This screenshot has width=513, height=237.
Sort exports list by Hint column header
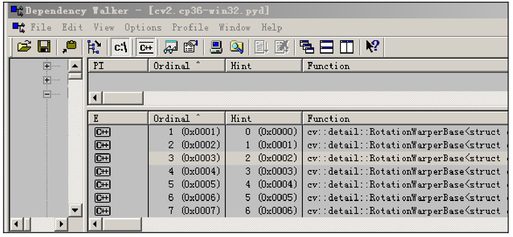263,119
